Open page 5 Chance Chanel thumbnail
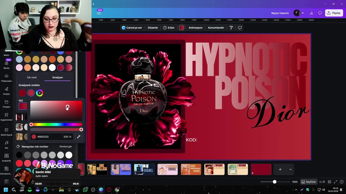The width and height of the screenshot is (346, 194). coord(168,169)
